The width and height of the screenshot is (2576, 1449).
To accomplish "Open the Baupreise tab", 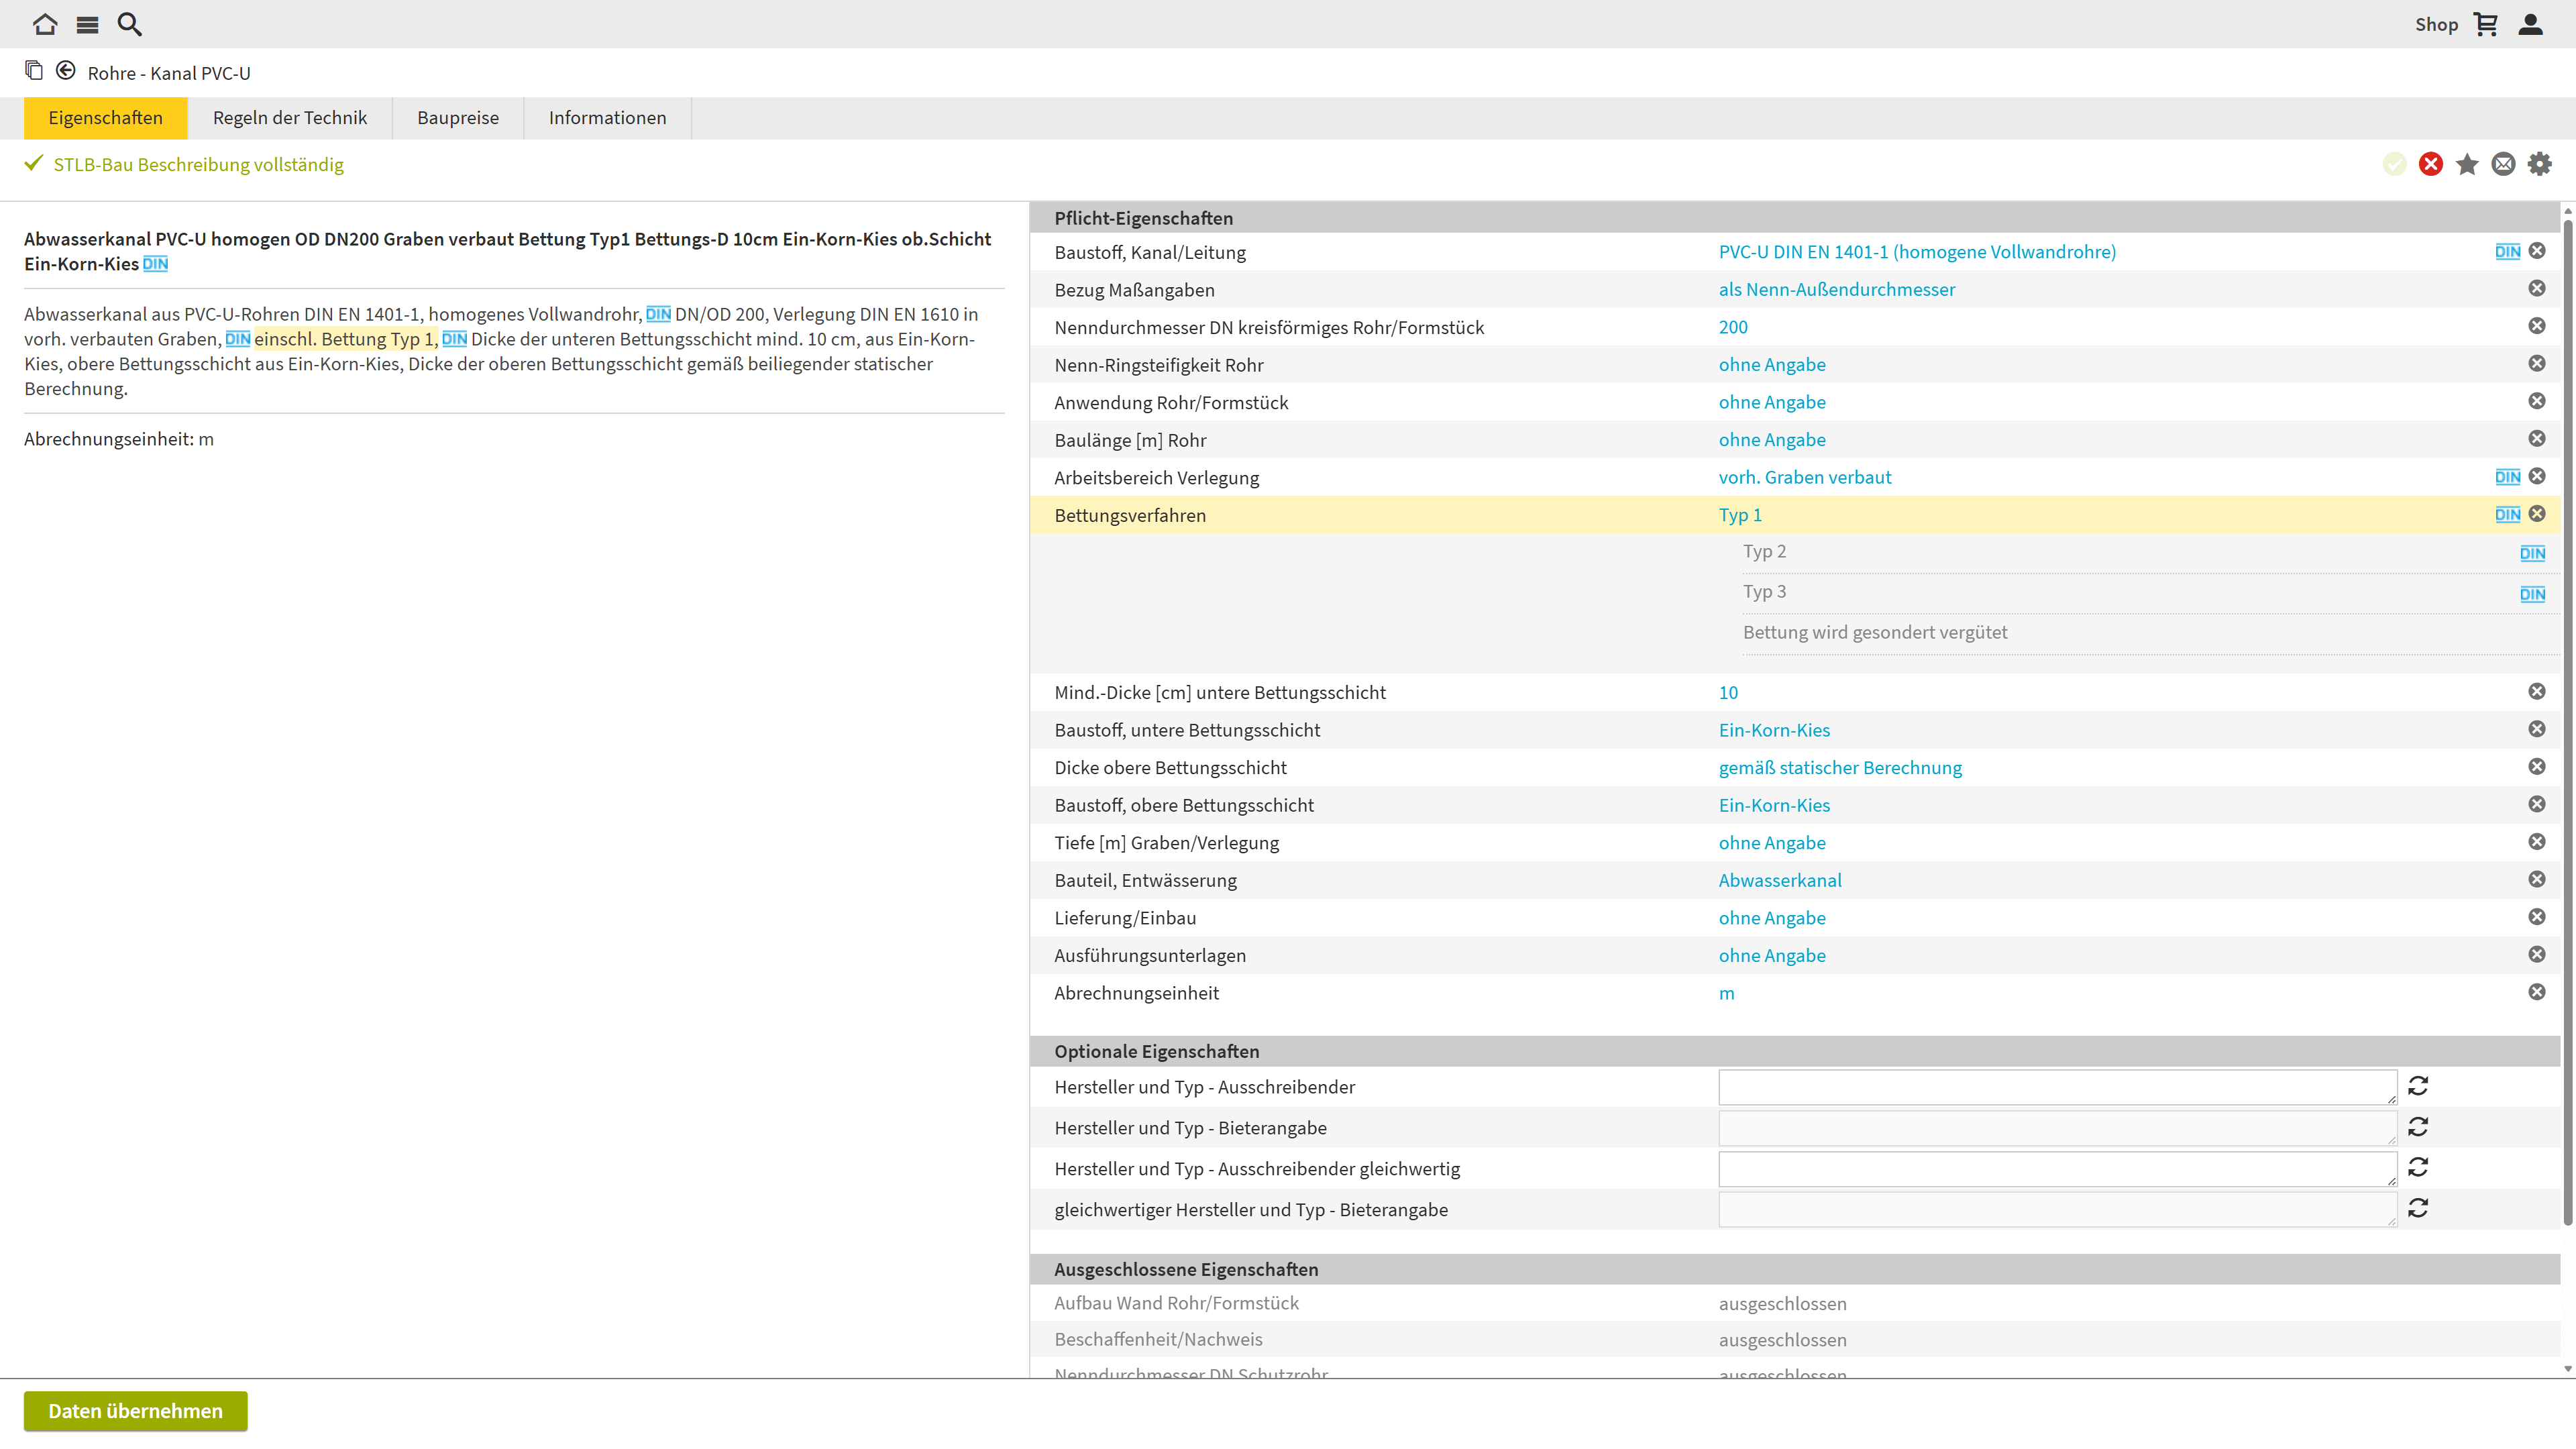I will 457,118.
